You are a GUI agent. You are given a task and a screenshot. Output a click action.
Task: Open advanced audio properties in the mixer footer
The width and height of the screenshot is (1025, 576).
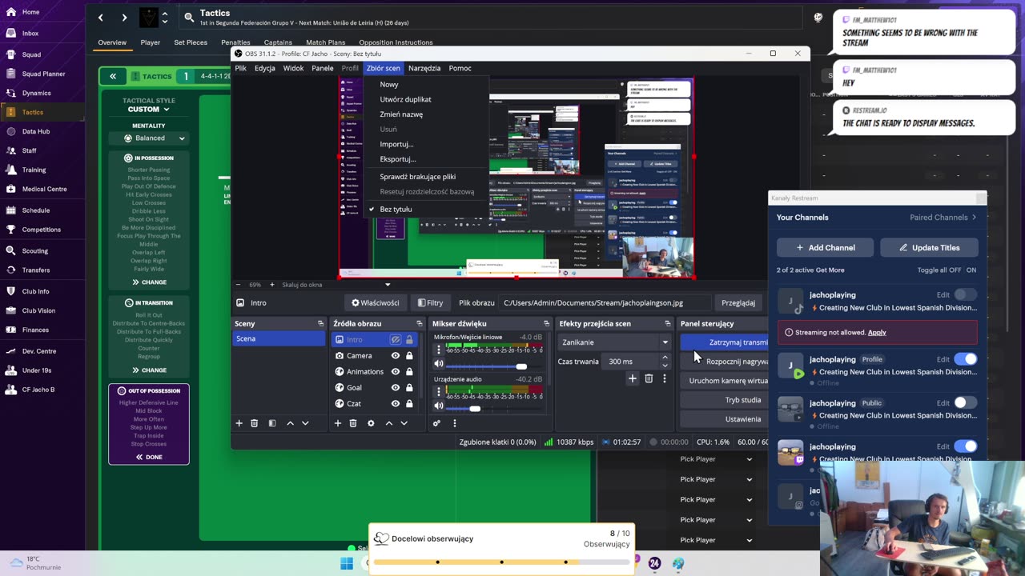[x=436, y=423]
